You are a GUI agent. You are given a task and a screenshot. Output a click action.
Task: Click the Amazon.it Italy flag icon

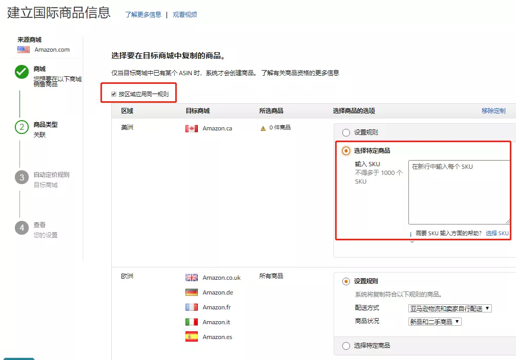click(x=191, y=322)
